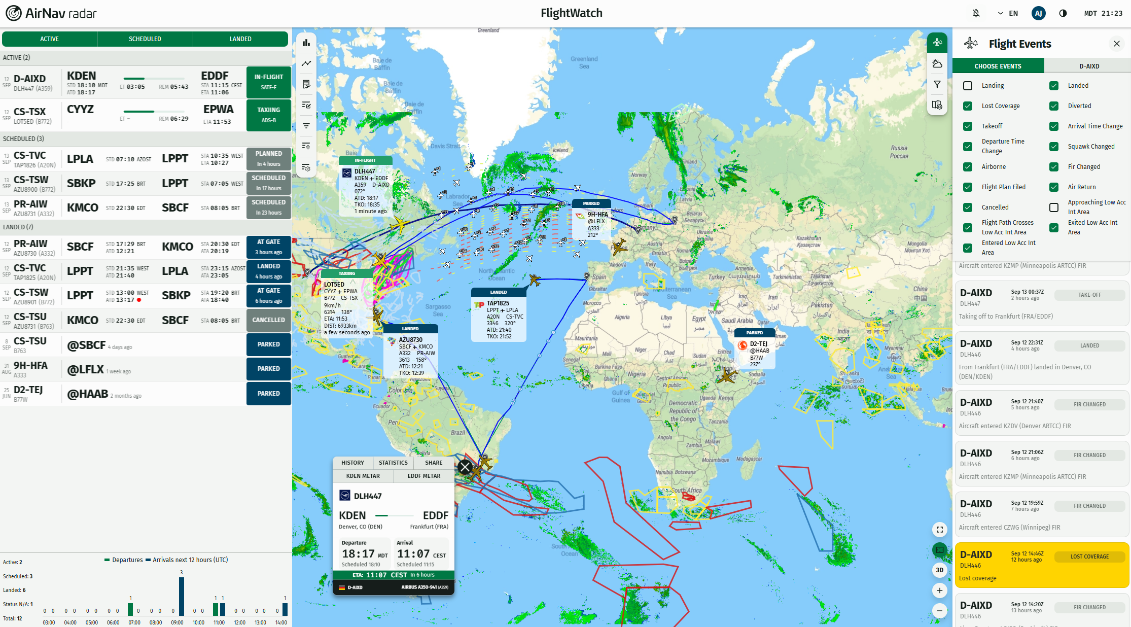Select the SCHEDULED flights tab
The height and width of the screenshot is (627, 1131).
tap(145, 39)
